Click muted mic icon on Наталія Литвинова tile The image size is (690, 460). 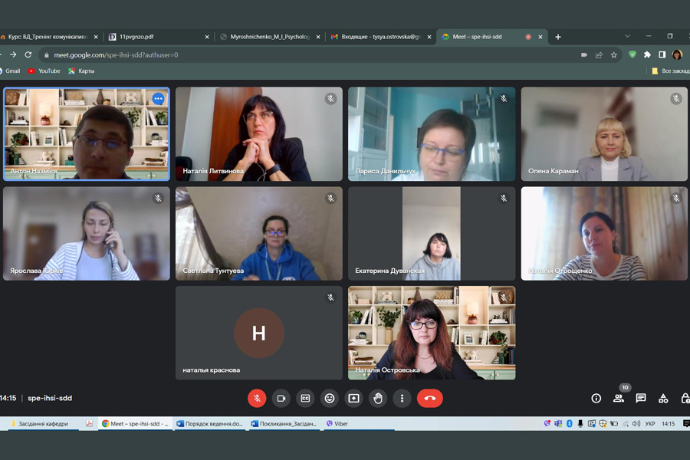[331, 99]
